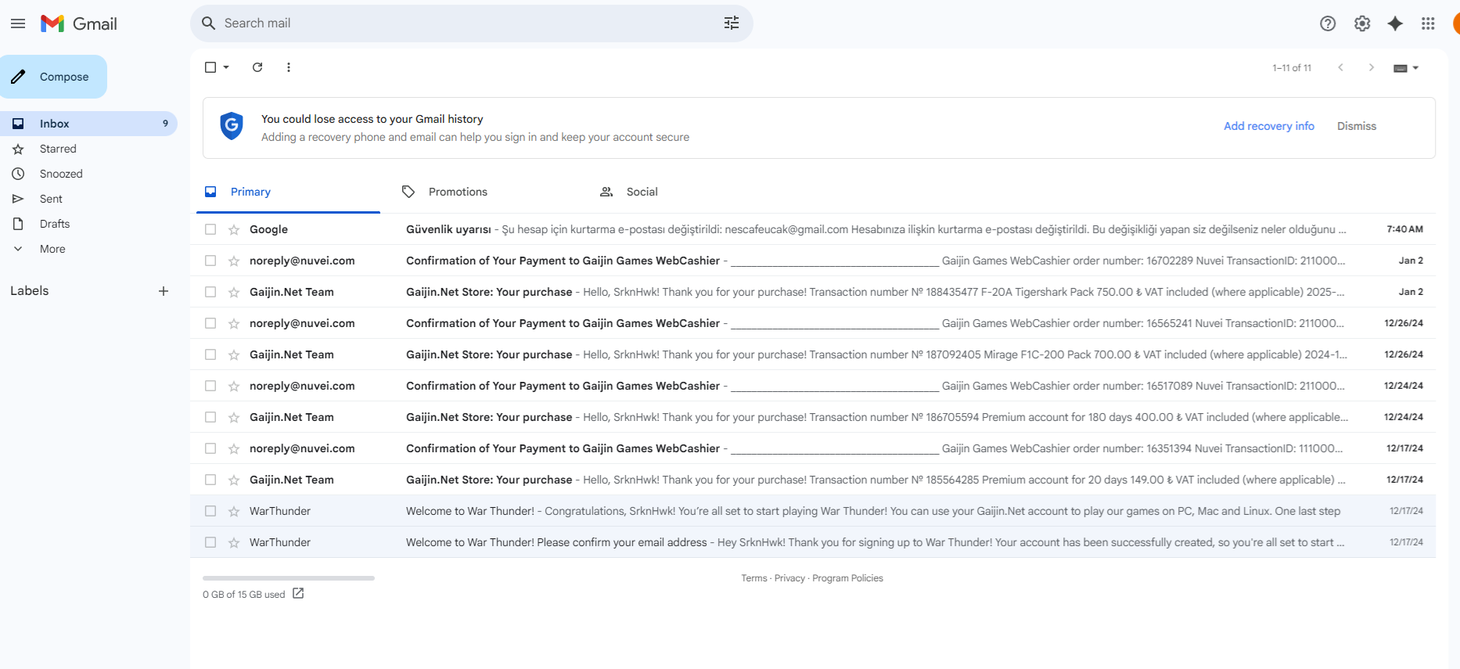This screenshot has width=1460, height=669.
Task: Expand the select dropdown arrow
Action: 226,67
